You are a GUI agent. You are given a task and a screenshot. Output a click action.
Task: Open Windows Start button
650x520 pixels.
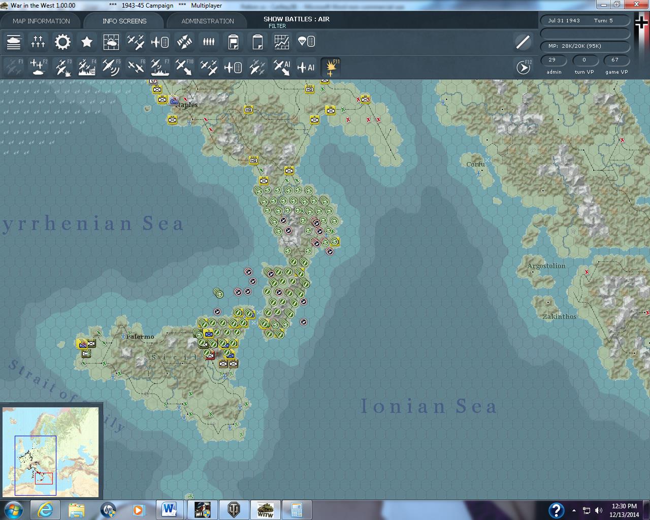(13, 509)
